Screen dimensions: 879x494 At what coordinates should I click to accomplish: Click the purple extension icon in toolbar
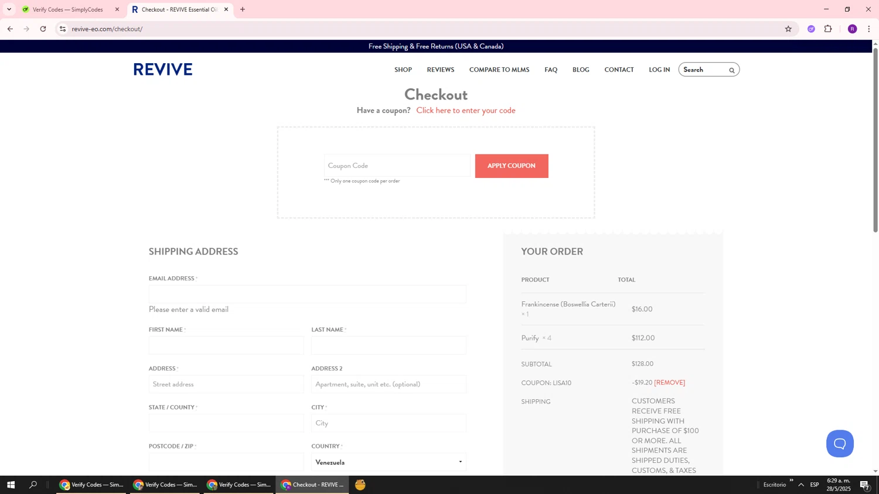tap(811, 29)
